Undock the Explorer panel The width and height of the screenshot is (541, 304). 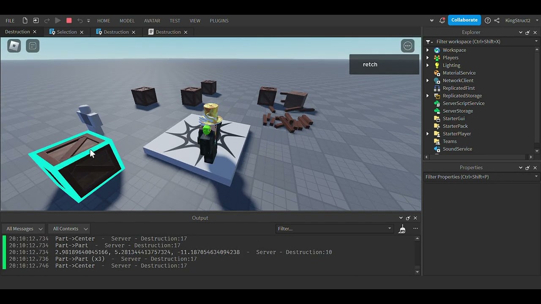coord(527,33)
